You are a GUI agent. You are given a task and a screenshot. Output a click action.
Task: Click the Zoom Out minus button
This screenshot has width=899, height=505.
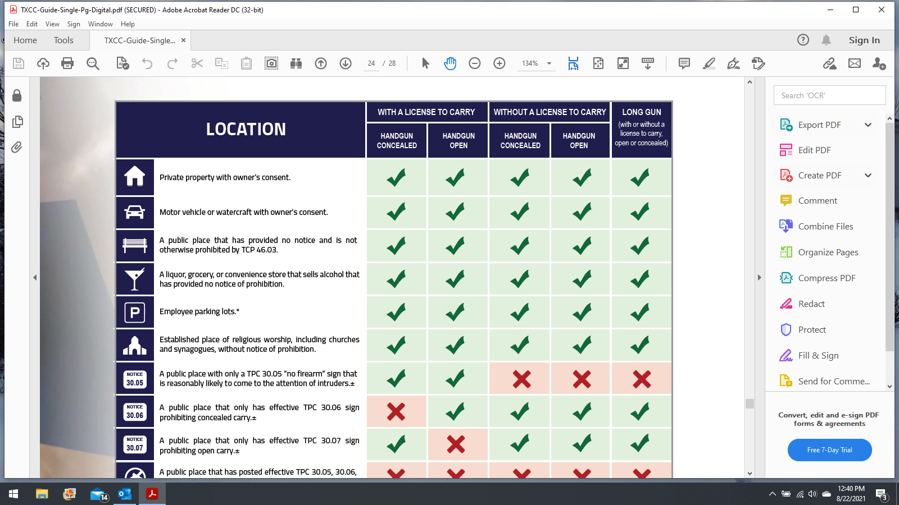(x=475, y=63)
